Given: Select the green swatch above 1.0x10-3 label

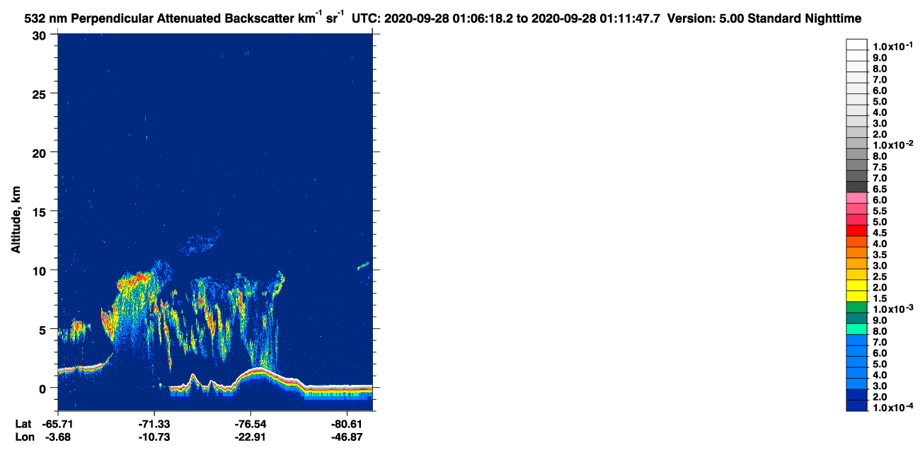Looking at the screenshot, I should click(856, 306).
